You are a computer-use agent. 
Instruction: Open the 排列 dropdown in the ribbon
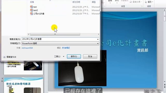click(x=117, y=1)
